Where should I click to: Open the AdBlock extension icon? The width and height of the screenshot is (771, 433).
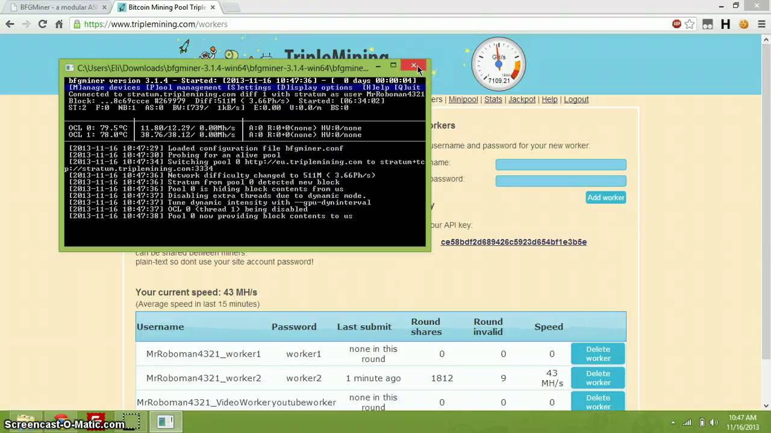click(677, 24)
